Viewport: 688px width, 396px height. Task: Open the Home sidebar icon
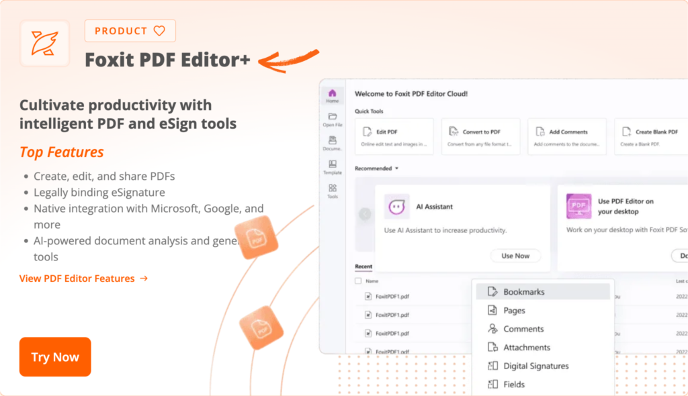pos(332,93)
